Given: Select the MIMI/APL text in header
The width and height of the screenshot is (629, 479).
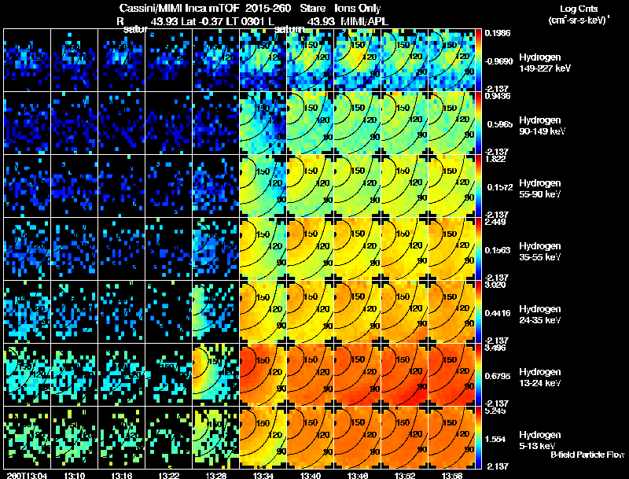Looking at the screenshot, I should (364, 21).
